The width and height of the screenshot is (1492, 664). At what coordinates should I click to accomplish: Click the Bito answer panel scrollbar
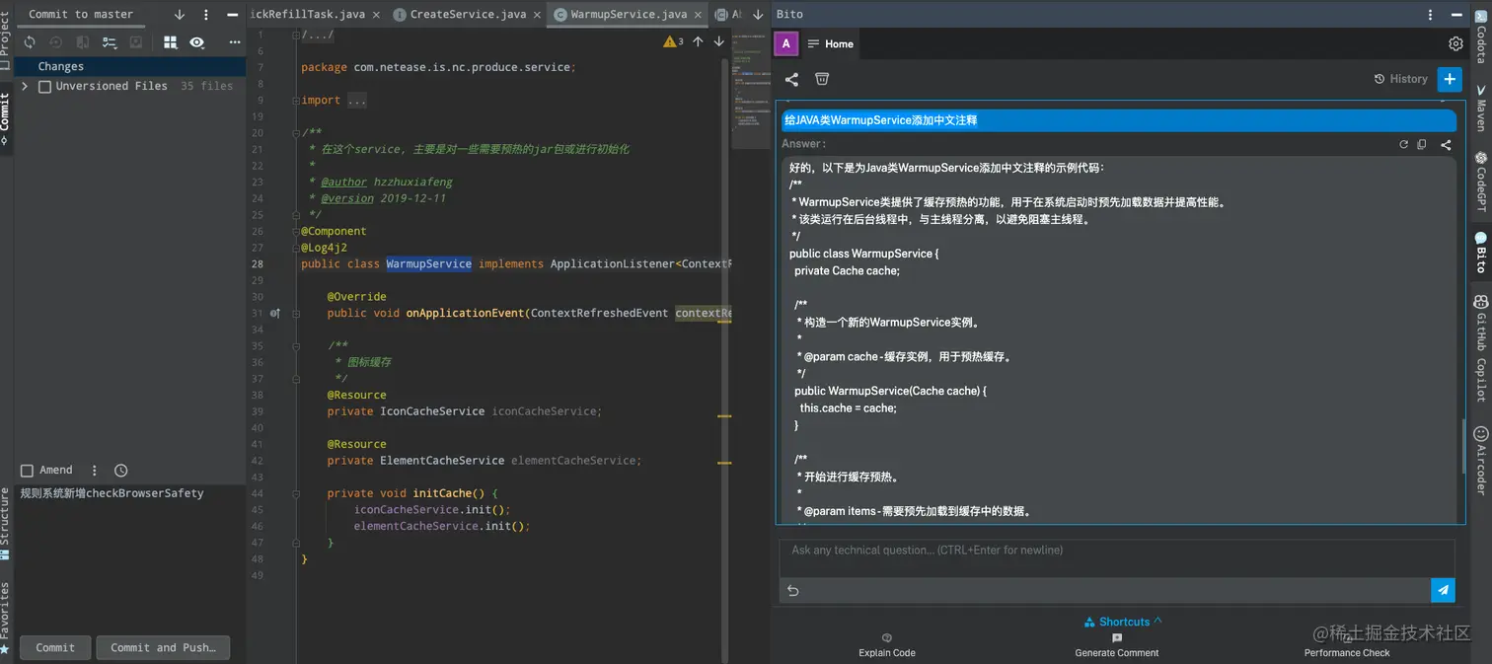click(1462, 446)
